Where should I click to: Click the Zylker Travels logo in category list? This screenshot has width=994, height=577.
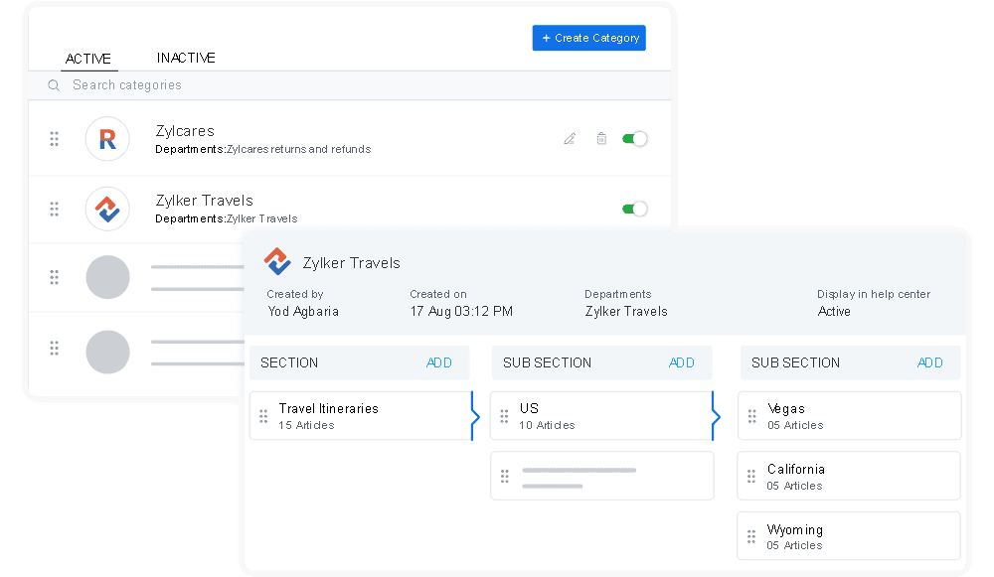point(106,209)
